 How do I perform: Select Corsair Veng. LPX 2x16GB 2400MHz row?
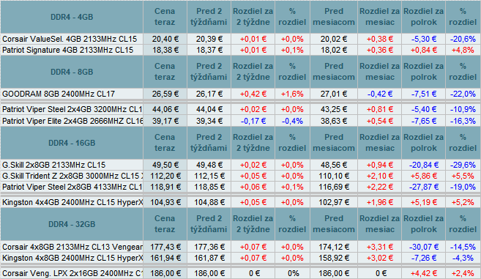click(240, 273)
